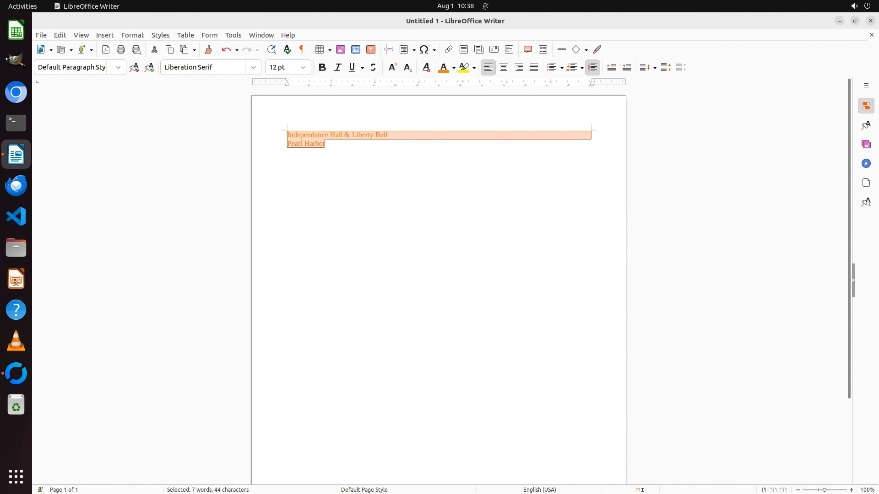Viewport: 879px width, 494px height.
Task: Open the Navigator panel in the sidebar
Action: click(x=866, y=163)
